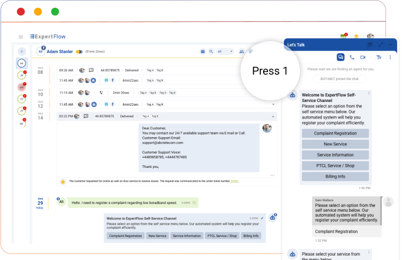402x260 pixels.
Task: Select the 29 Today date marker
Action: click(x=40, y=203)
